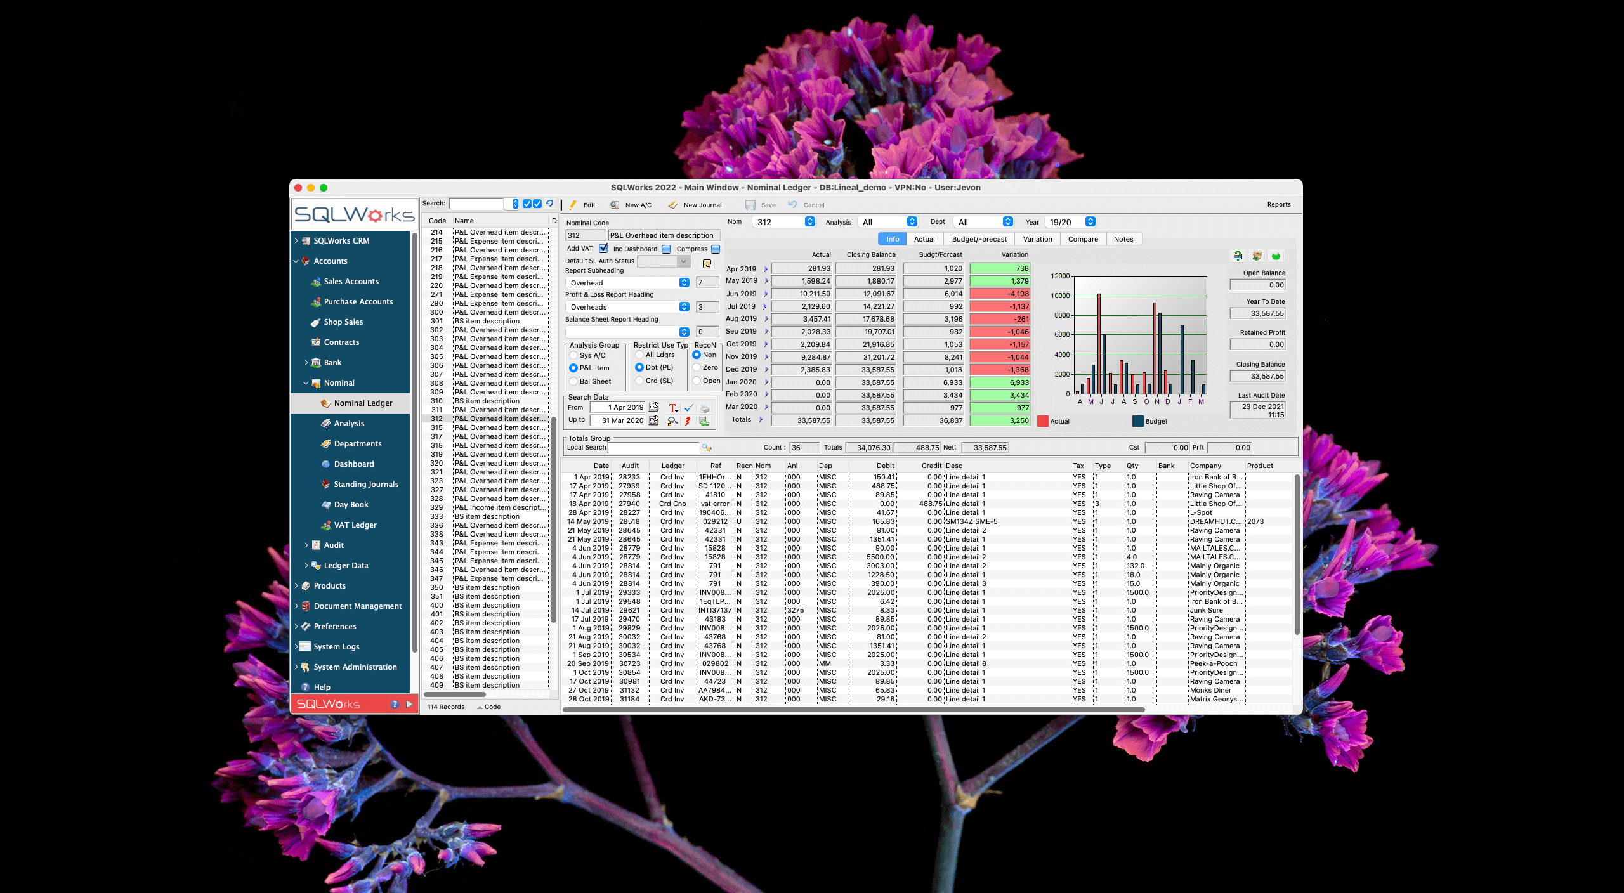Open the calendar picker beside the From date
The image size is (1624, 893).
click(x=653, y=408)
